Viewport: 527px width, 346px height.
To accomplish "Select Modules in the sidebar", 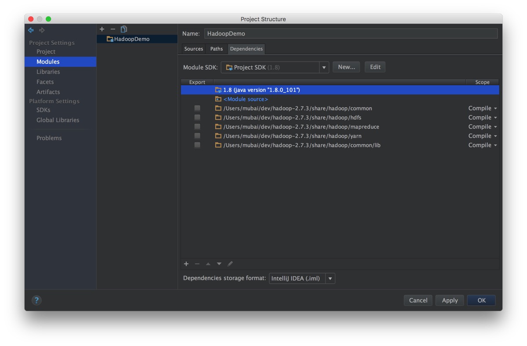I will point(48,62).
